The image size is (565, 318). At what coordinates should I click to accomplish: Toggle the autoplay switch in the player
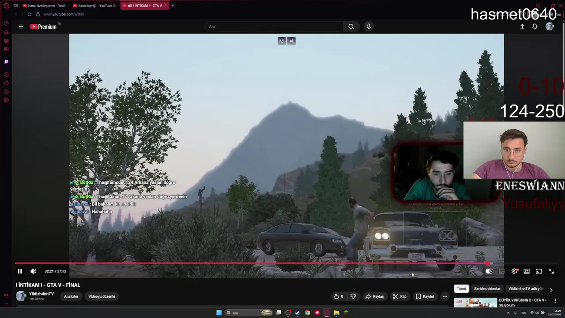(x=489, y=271)
